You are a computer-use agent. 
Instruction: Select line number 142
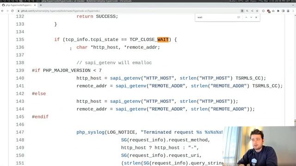tap(20, 94)
